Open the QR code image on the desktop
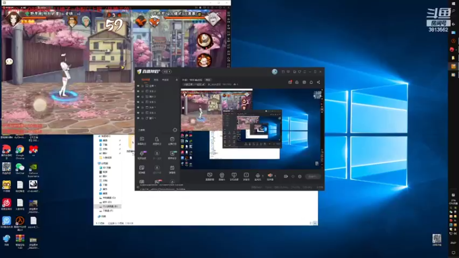The height and width of the screenshot is (258, 459). coord(6,169)
